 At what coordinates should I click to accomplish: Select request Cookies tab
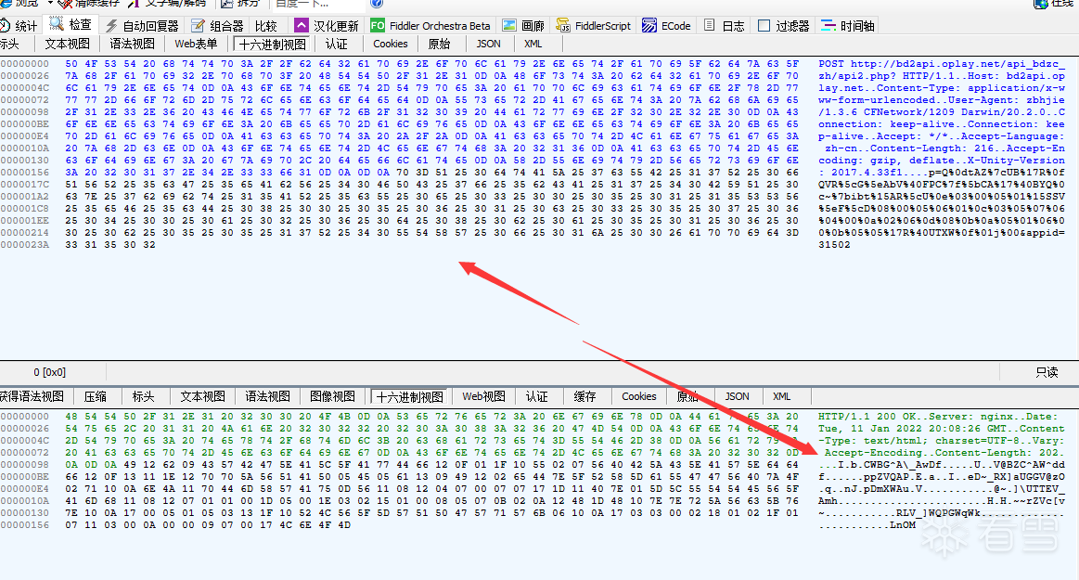(x=391, y=44)
